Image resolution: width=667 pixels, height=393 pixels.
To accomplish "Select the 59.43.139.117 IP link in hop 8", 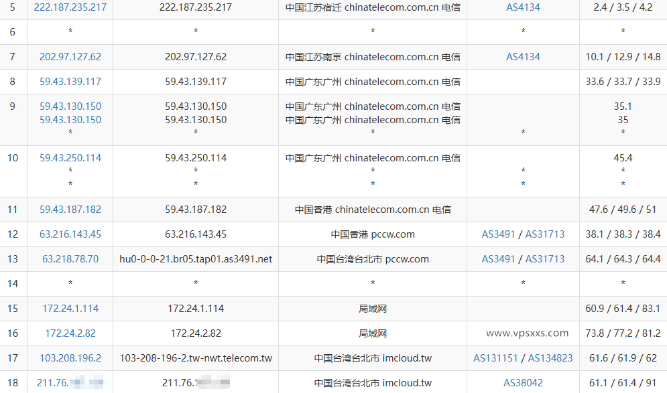I will [70, 82].
